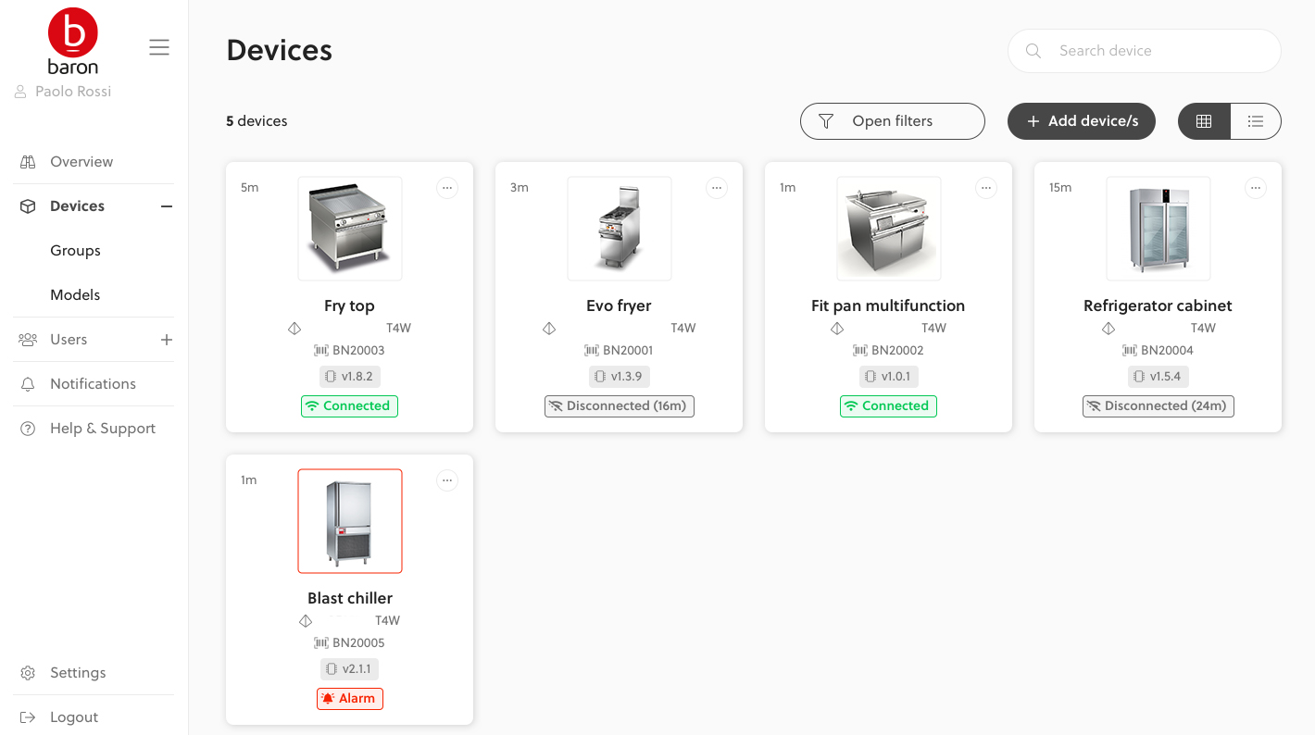Open filters dropdown
Screen dimensions: 1315x735
pos(893,121)
